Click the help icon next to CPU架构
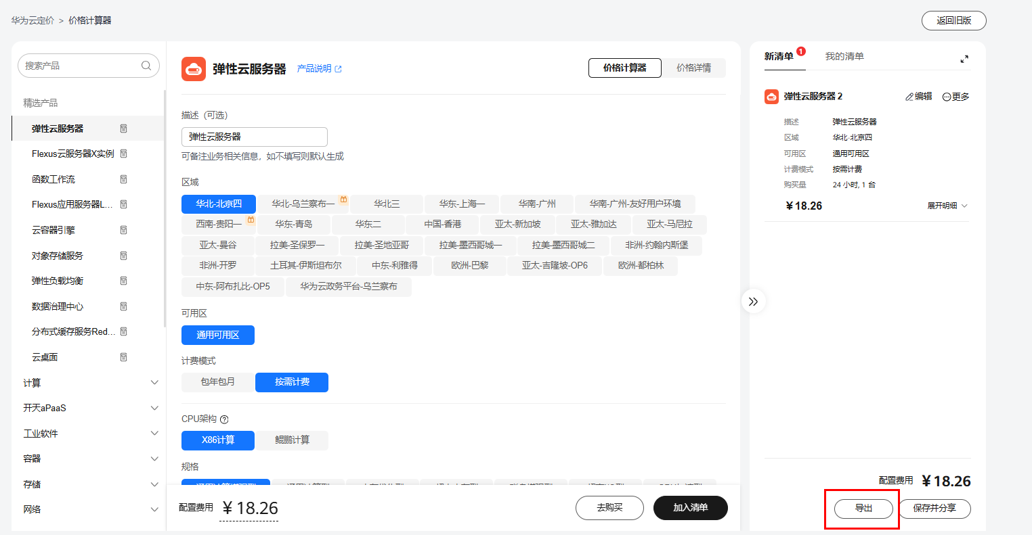The width and height of the screenshot is (1032, 535). [223, 419]
